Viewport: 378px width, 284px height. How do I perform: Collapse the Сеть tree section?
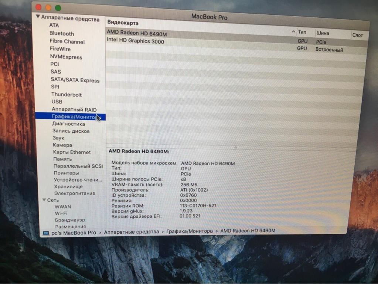click(x=44, y=200)
